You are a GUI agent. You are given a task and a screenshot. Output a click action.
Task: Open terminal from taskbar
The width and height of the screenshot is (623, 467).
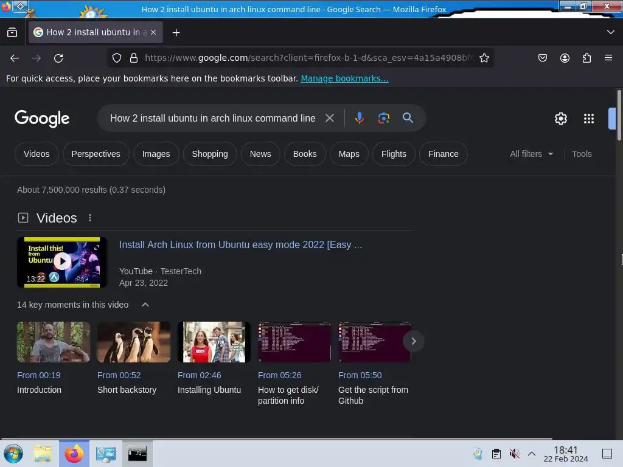(x=137, y=454)
